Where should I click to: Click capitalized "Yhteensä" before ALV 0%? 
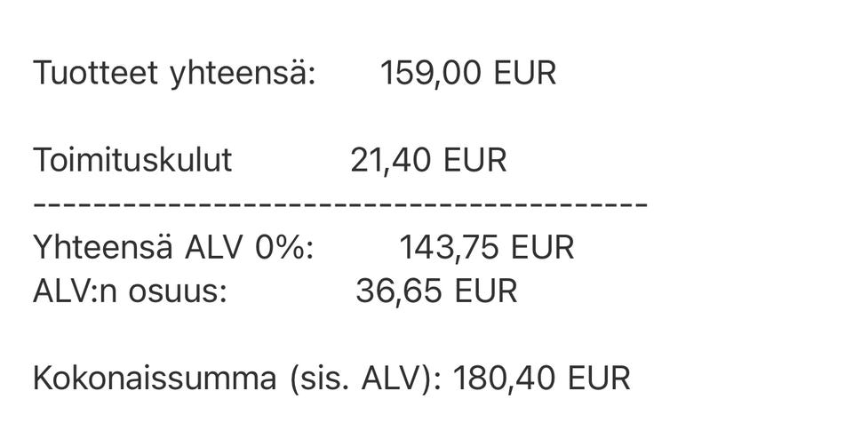tap(104, 247)
